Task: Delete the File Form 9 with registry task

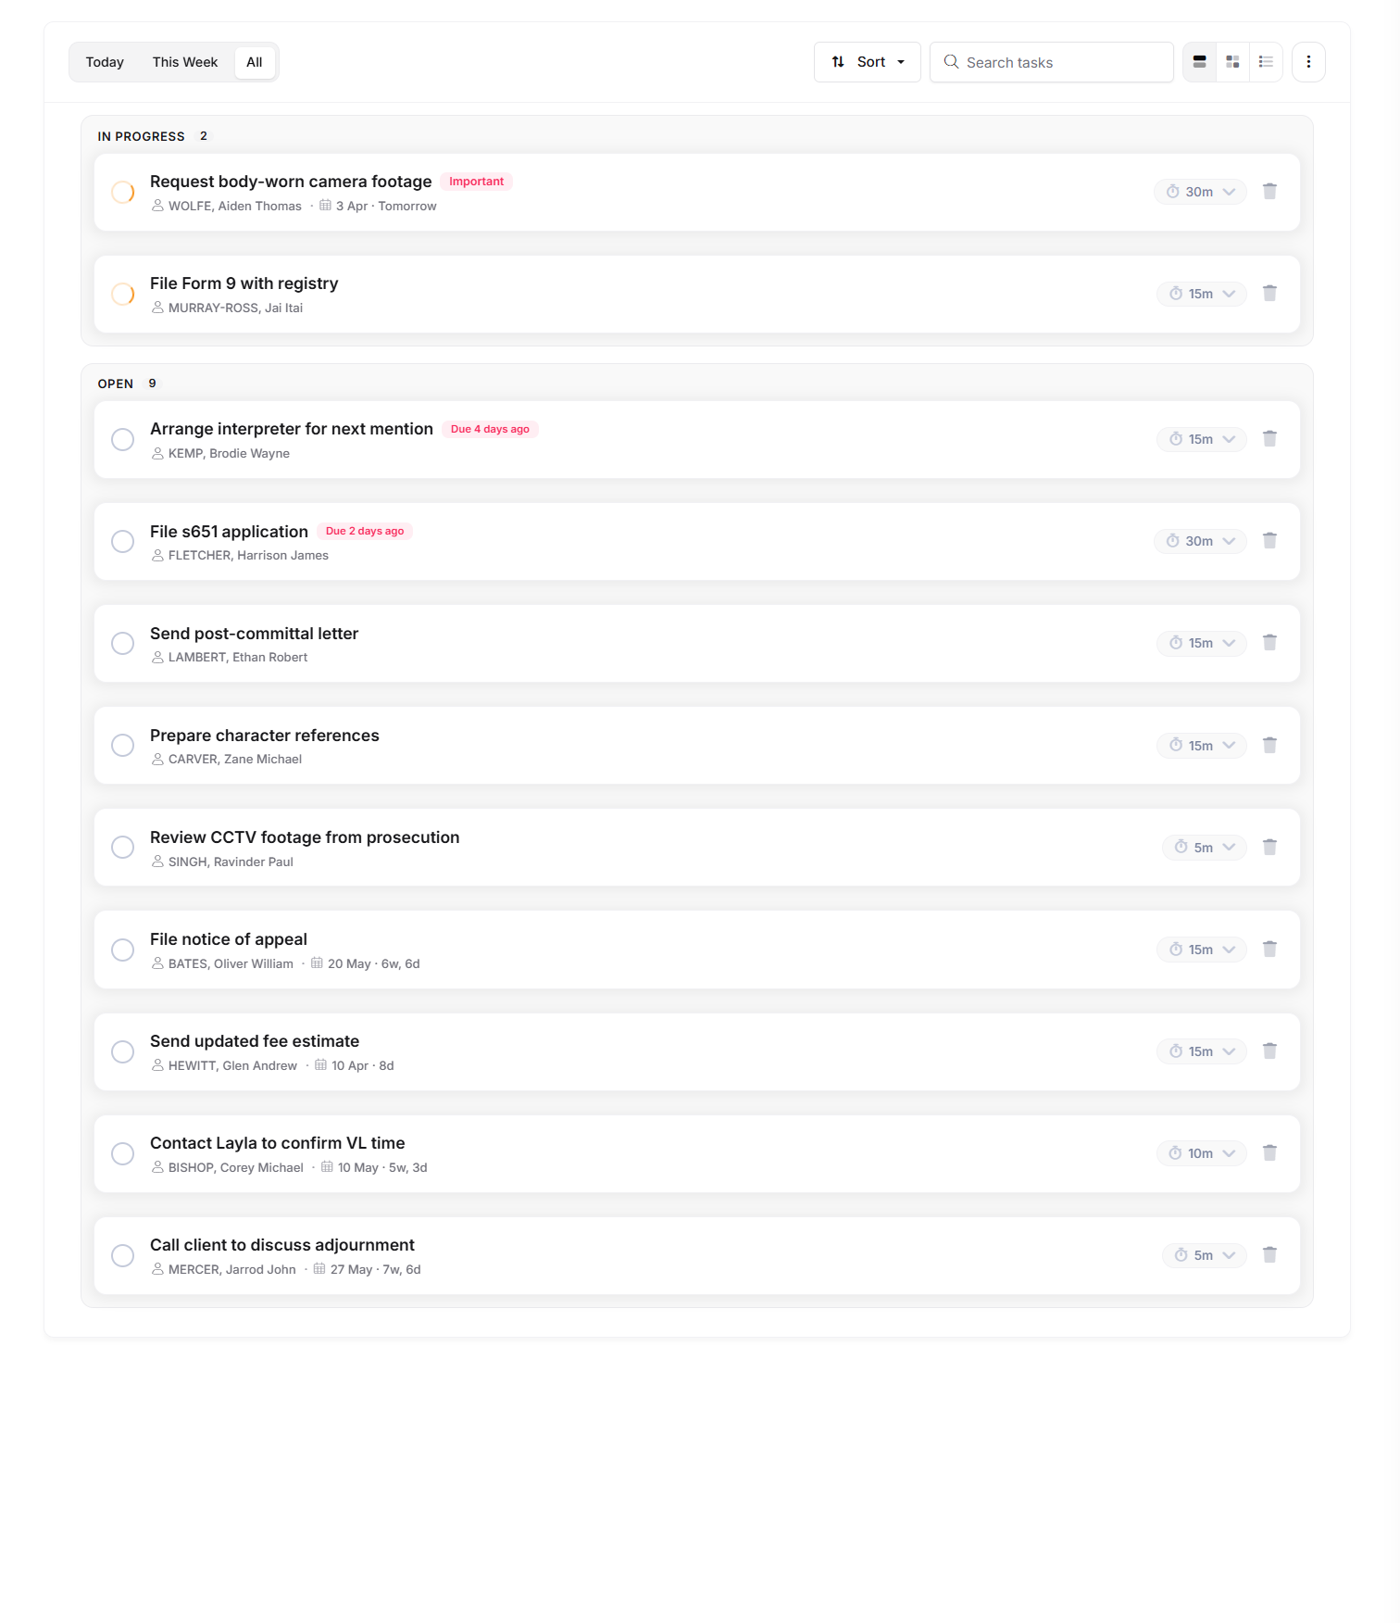Action: point(1269,293)
